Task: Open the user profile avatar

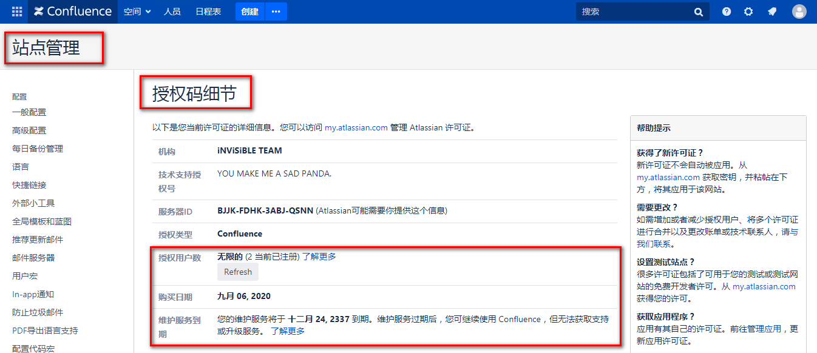Action: (799, 12)
